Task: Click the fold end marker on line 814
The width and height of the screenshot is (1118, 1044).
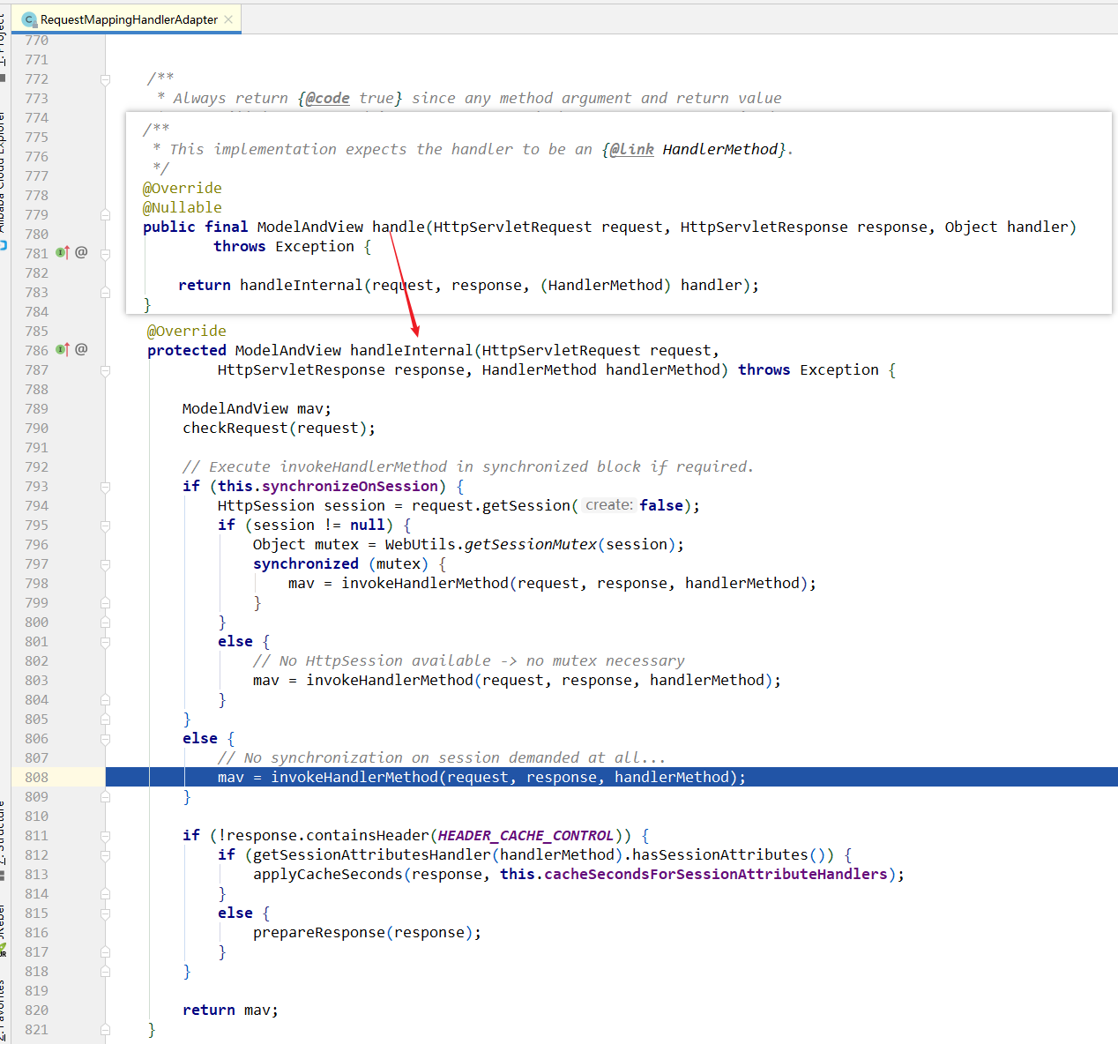Action: click(105, 894)
